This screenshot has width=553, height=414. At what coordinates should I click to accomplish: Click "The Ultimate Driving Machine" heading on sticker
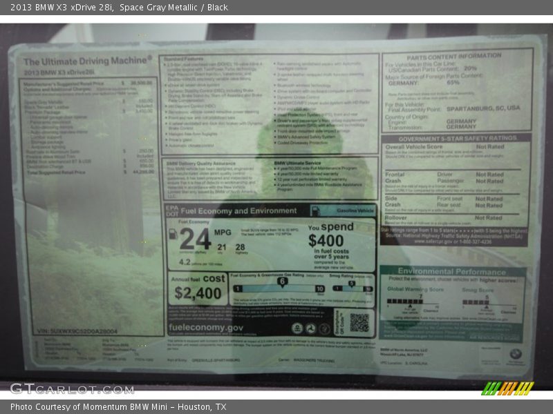[x=88, y=61]
